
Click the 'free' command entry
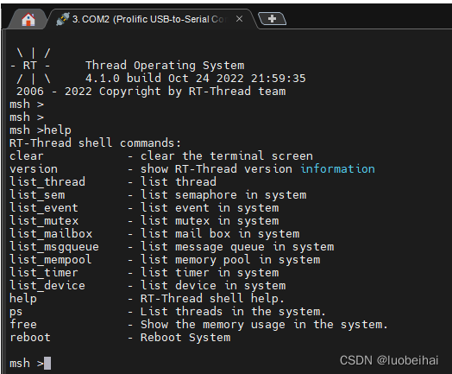point(198,325)
